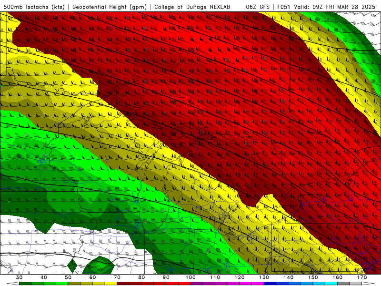Click the legend value 130

click(264, 277)
